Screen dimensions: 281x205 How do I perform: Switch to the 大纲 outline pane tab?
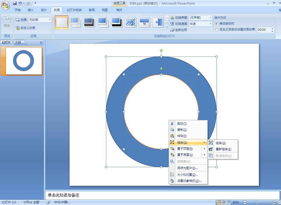pos(18,42)
